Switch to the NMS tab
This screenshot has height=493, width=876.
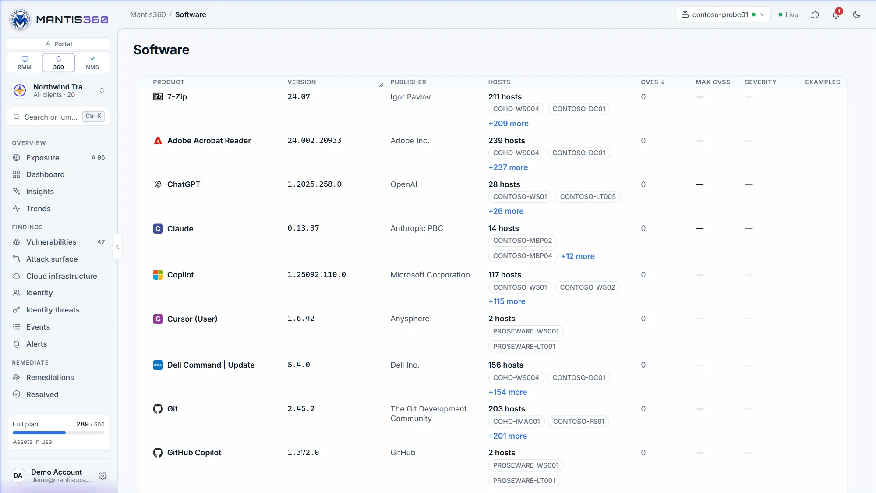(92, 63)
